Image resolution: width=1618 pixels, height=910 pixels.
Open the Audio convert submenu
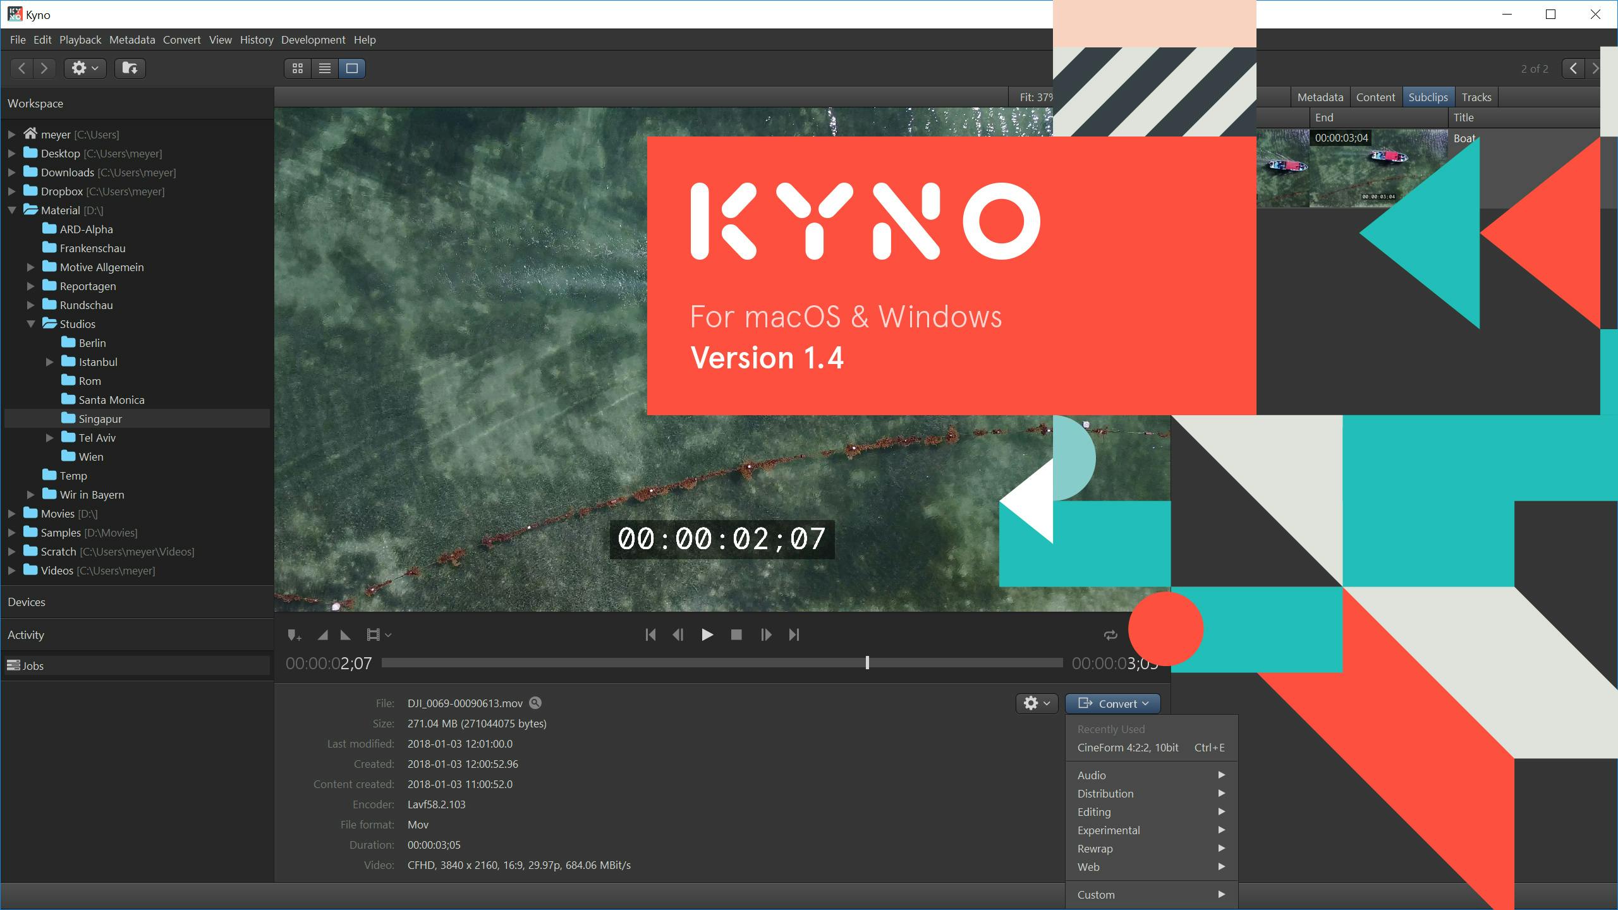coord(1151,775)
